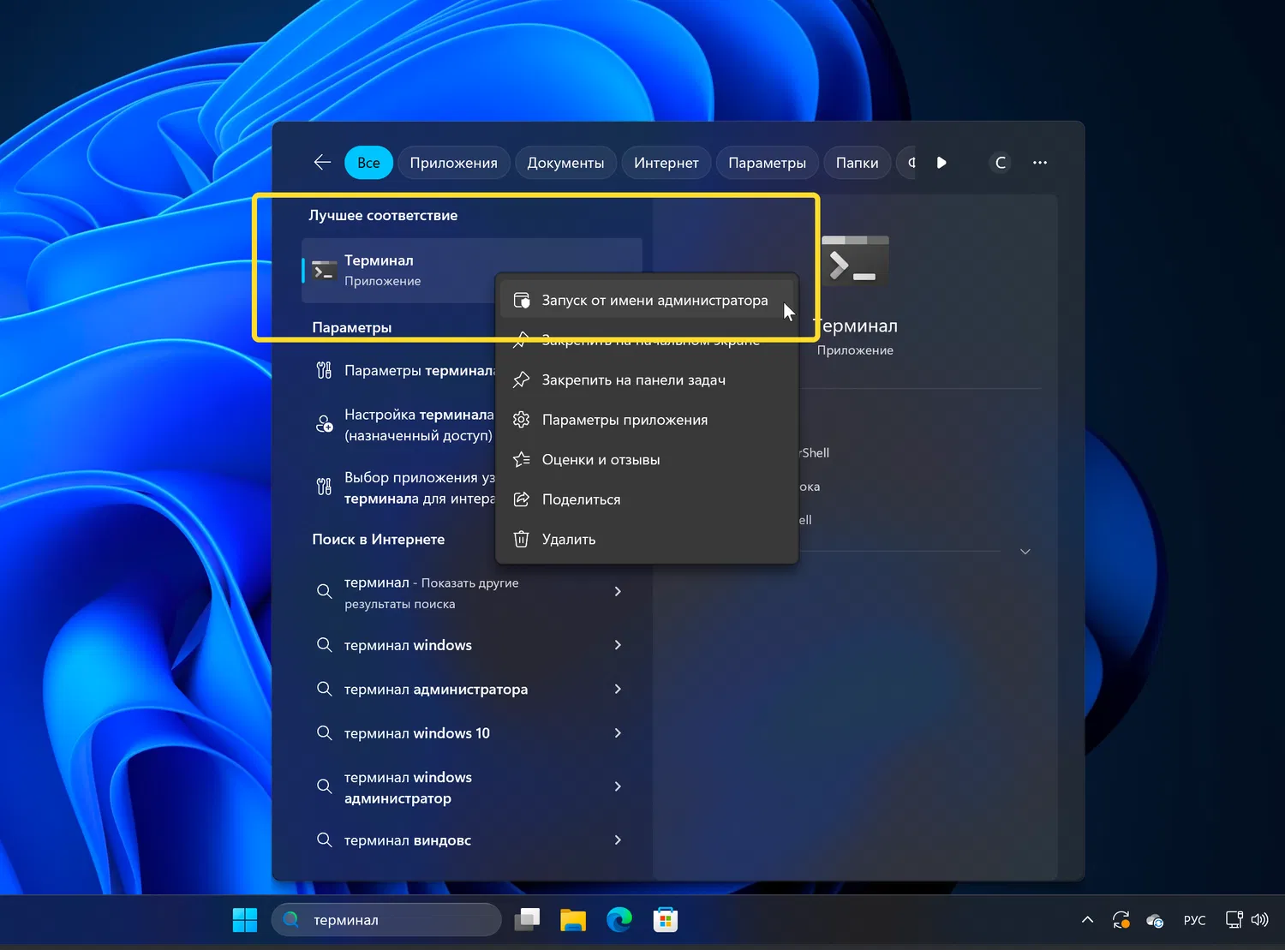
Task: Click the pin icon beside Закрепить на панели задач
Action: 521,380
